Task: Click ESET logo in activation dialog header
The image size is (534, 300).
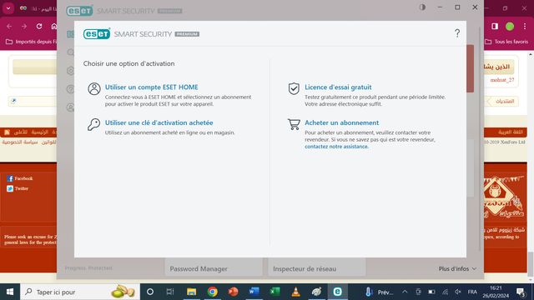Action: (97, 33)
